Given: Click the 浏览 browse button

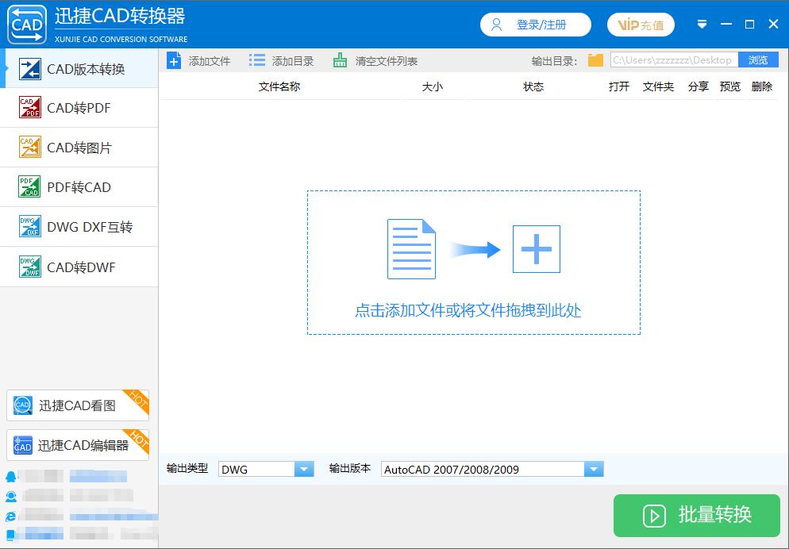Looking at the screenshot, I should (759, 59).
